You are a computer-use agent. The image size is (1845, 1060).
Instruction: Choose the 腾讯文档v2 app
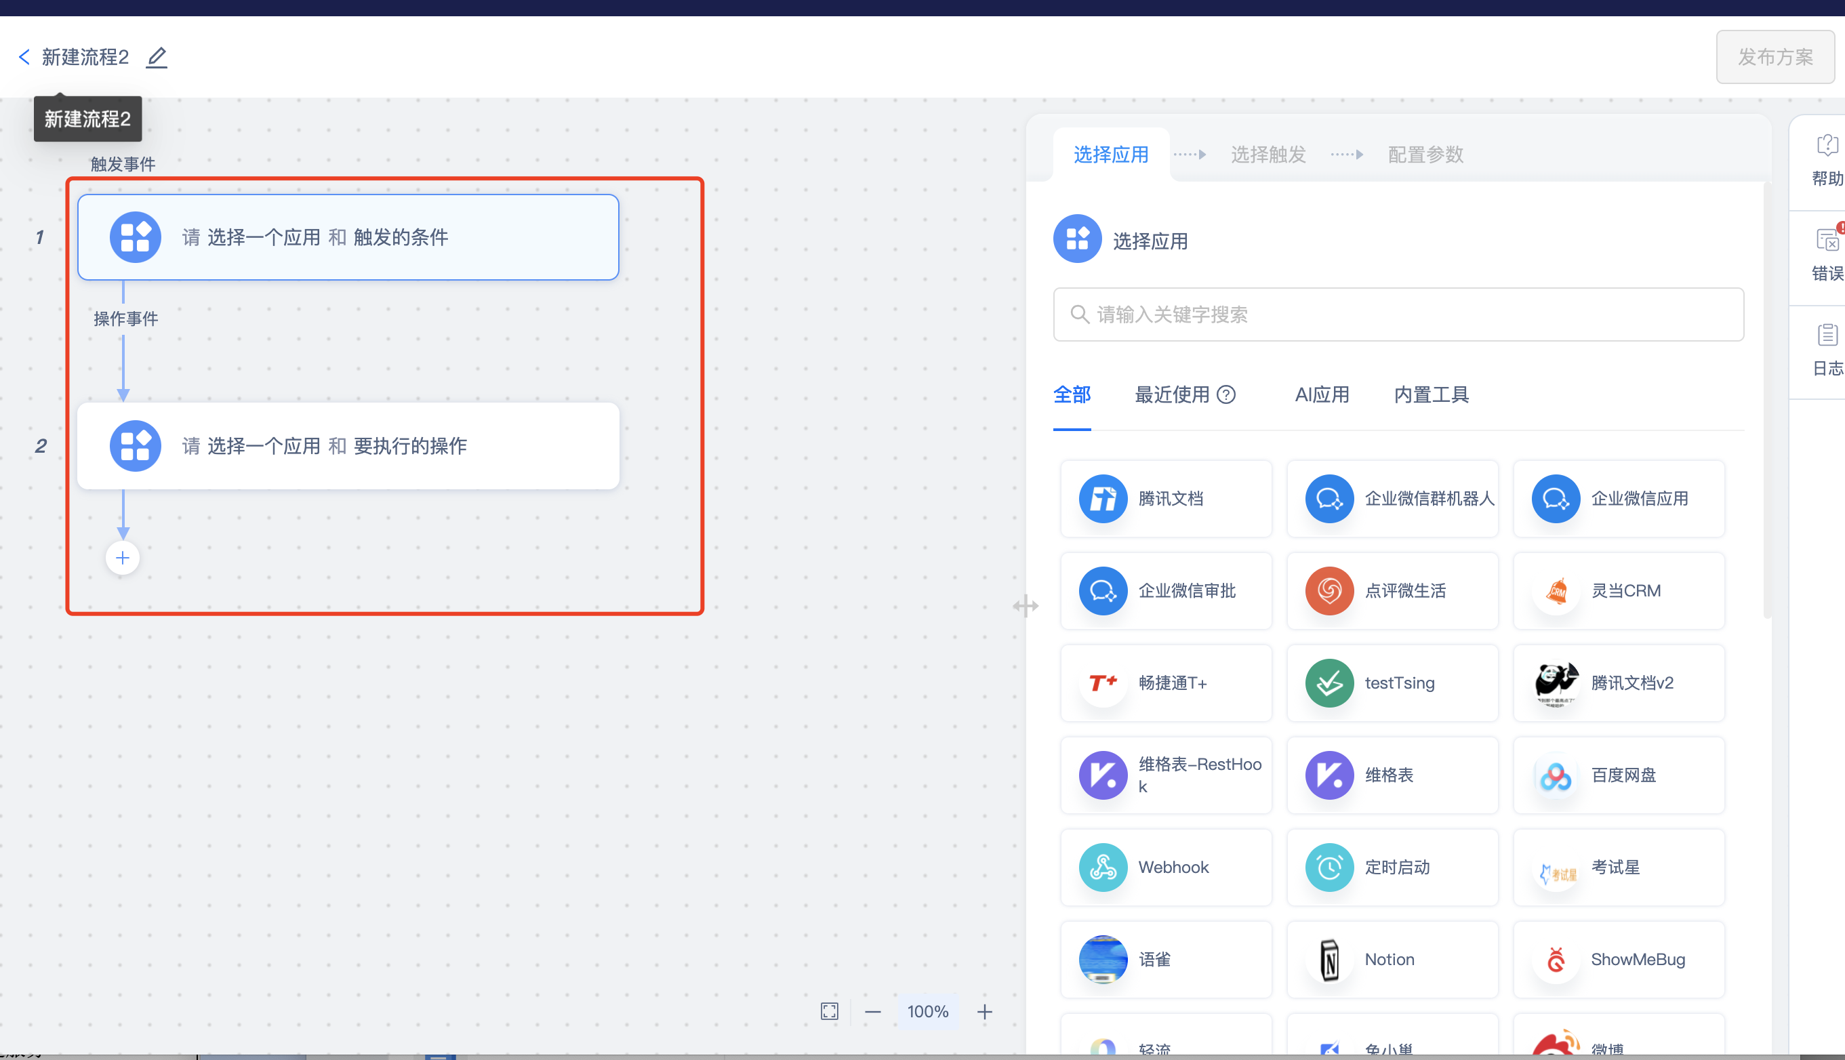(x=1619, y=683)
